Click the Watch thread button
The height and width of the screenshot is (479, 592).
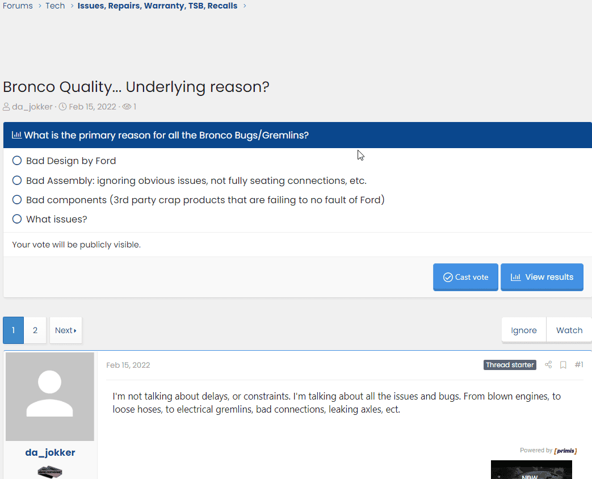point(569,330)
